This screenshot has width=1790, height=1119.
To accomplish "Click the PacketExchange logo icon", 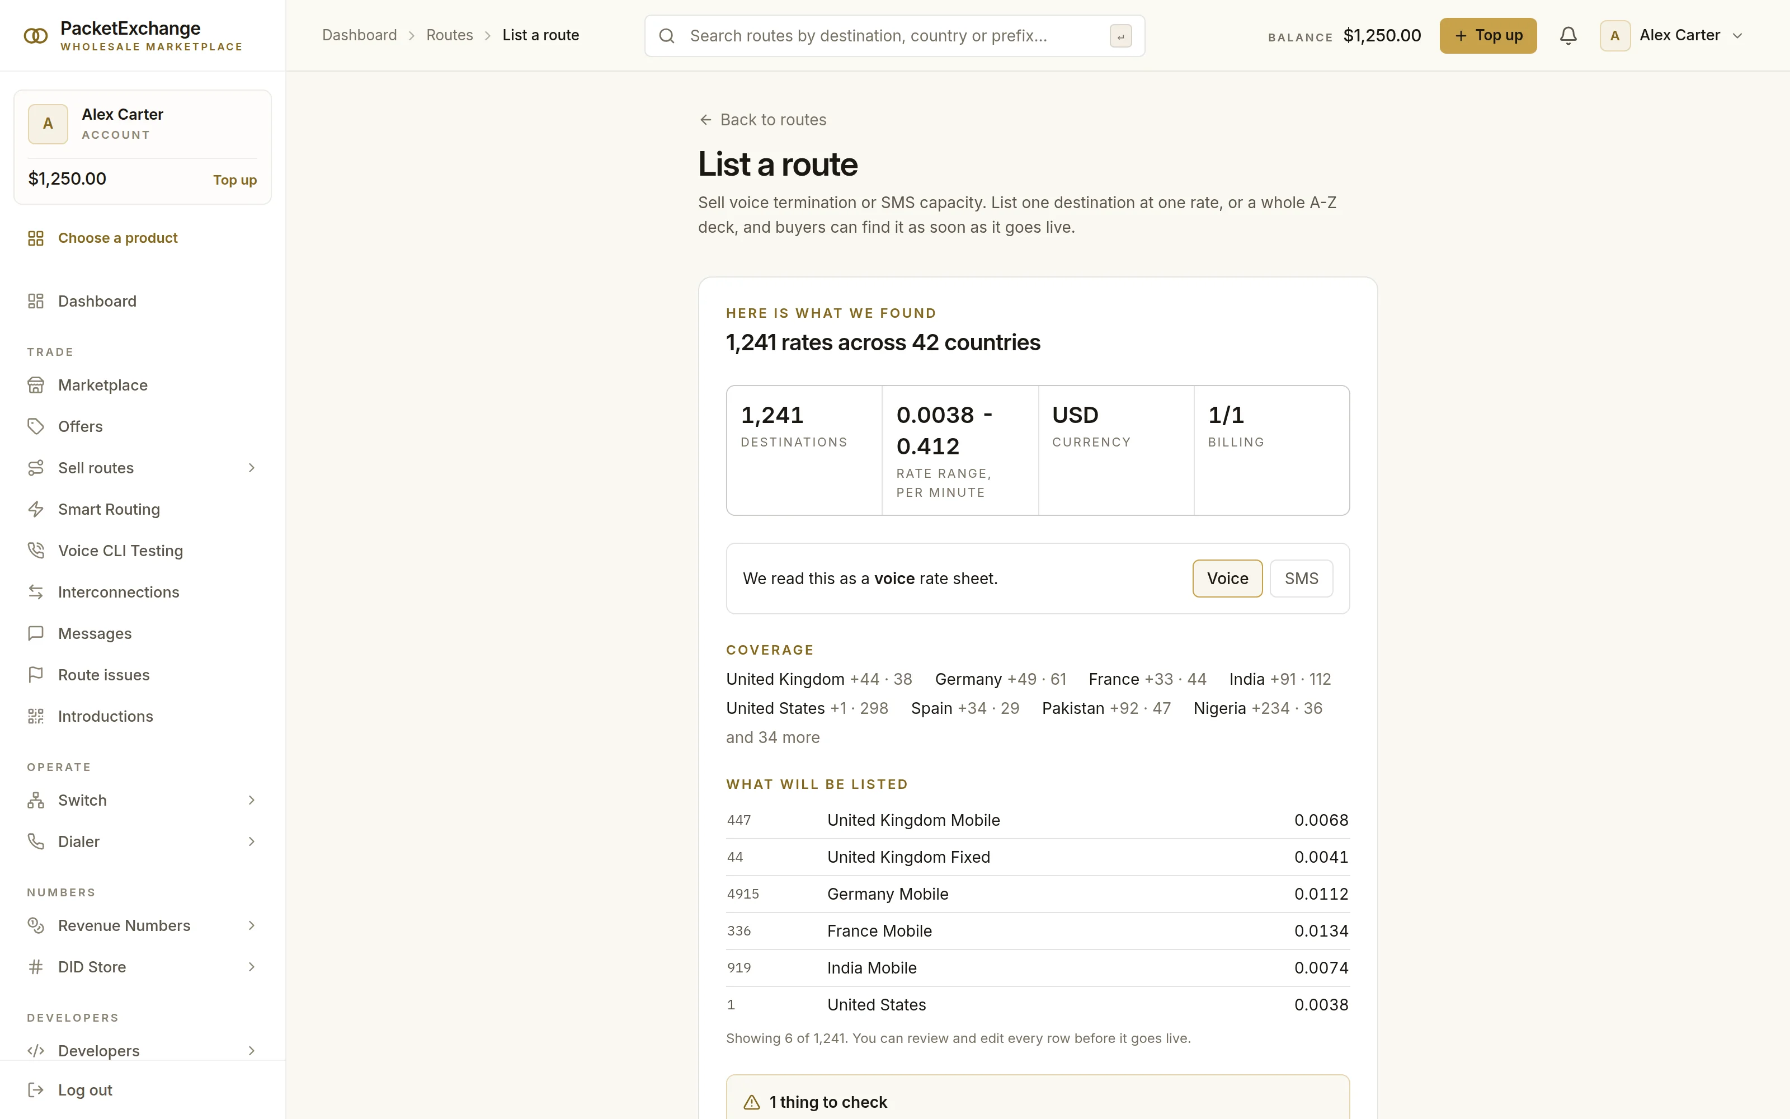I will 35,35.
